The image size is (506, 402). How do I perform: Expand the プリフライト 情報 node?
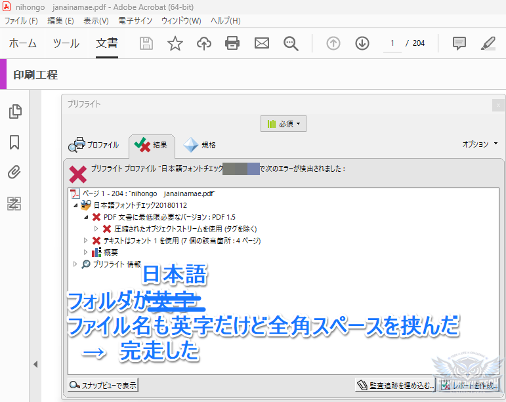pyautogui.click(x=75, y=264)
